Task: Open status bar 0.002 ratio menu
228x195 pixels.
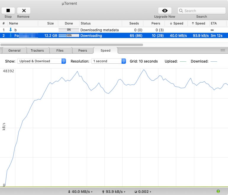Action: 143,192
